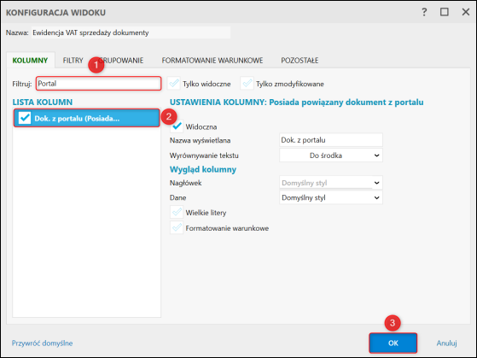Maximize the Konfiguracja widoku dialog
The width and height of the screenshot is (477, 358).
click(444, 12)
